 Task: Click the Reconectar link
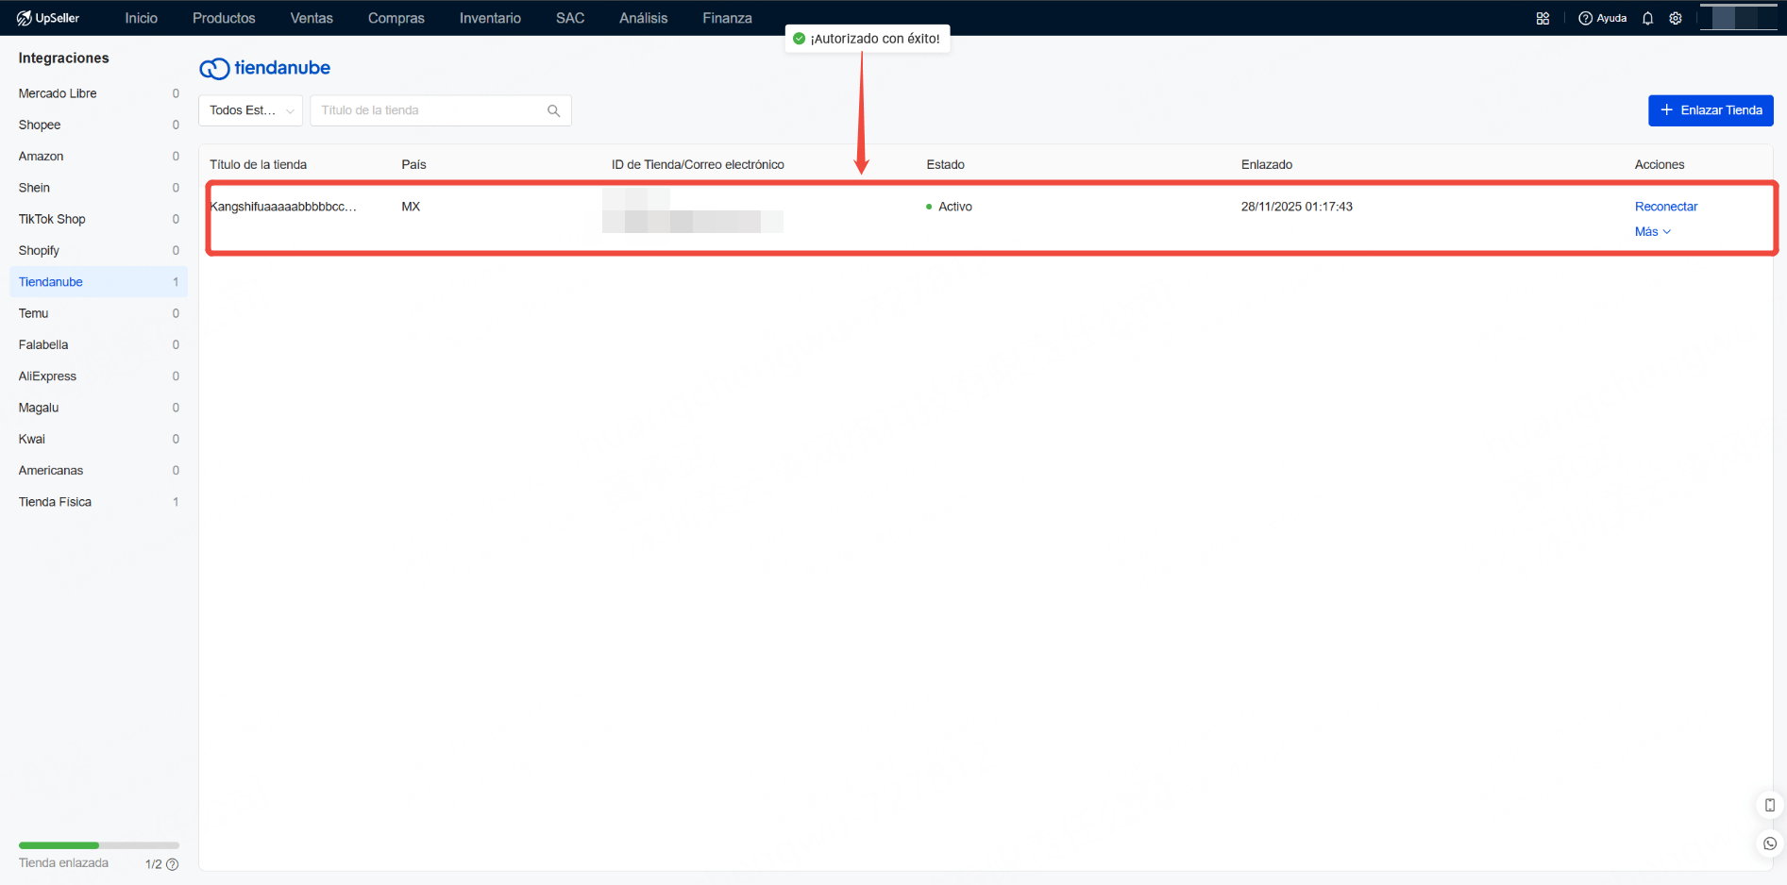click(x=1665, y=207)
